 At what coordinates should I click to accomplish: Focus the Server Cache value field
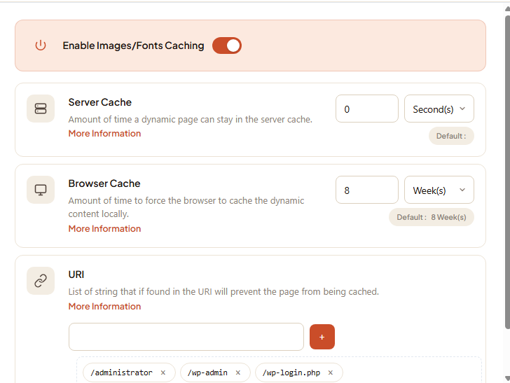click(367, 109)
